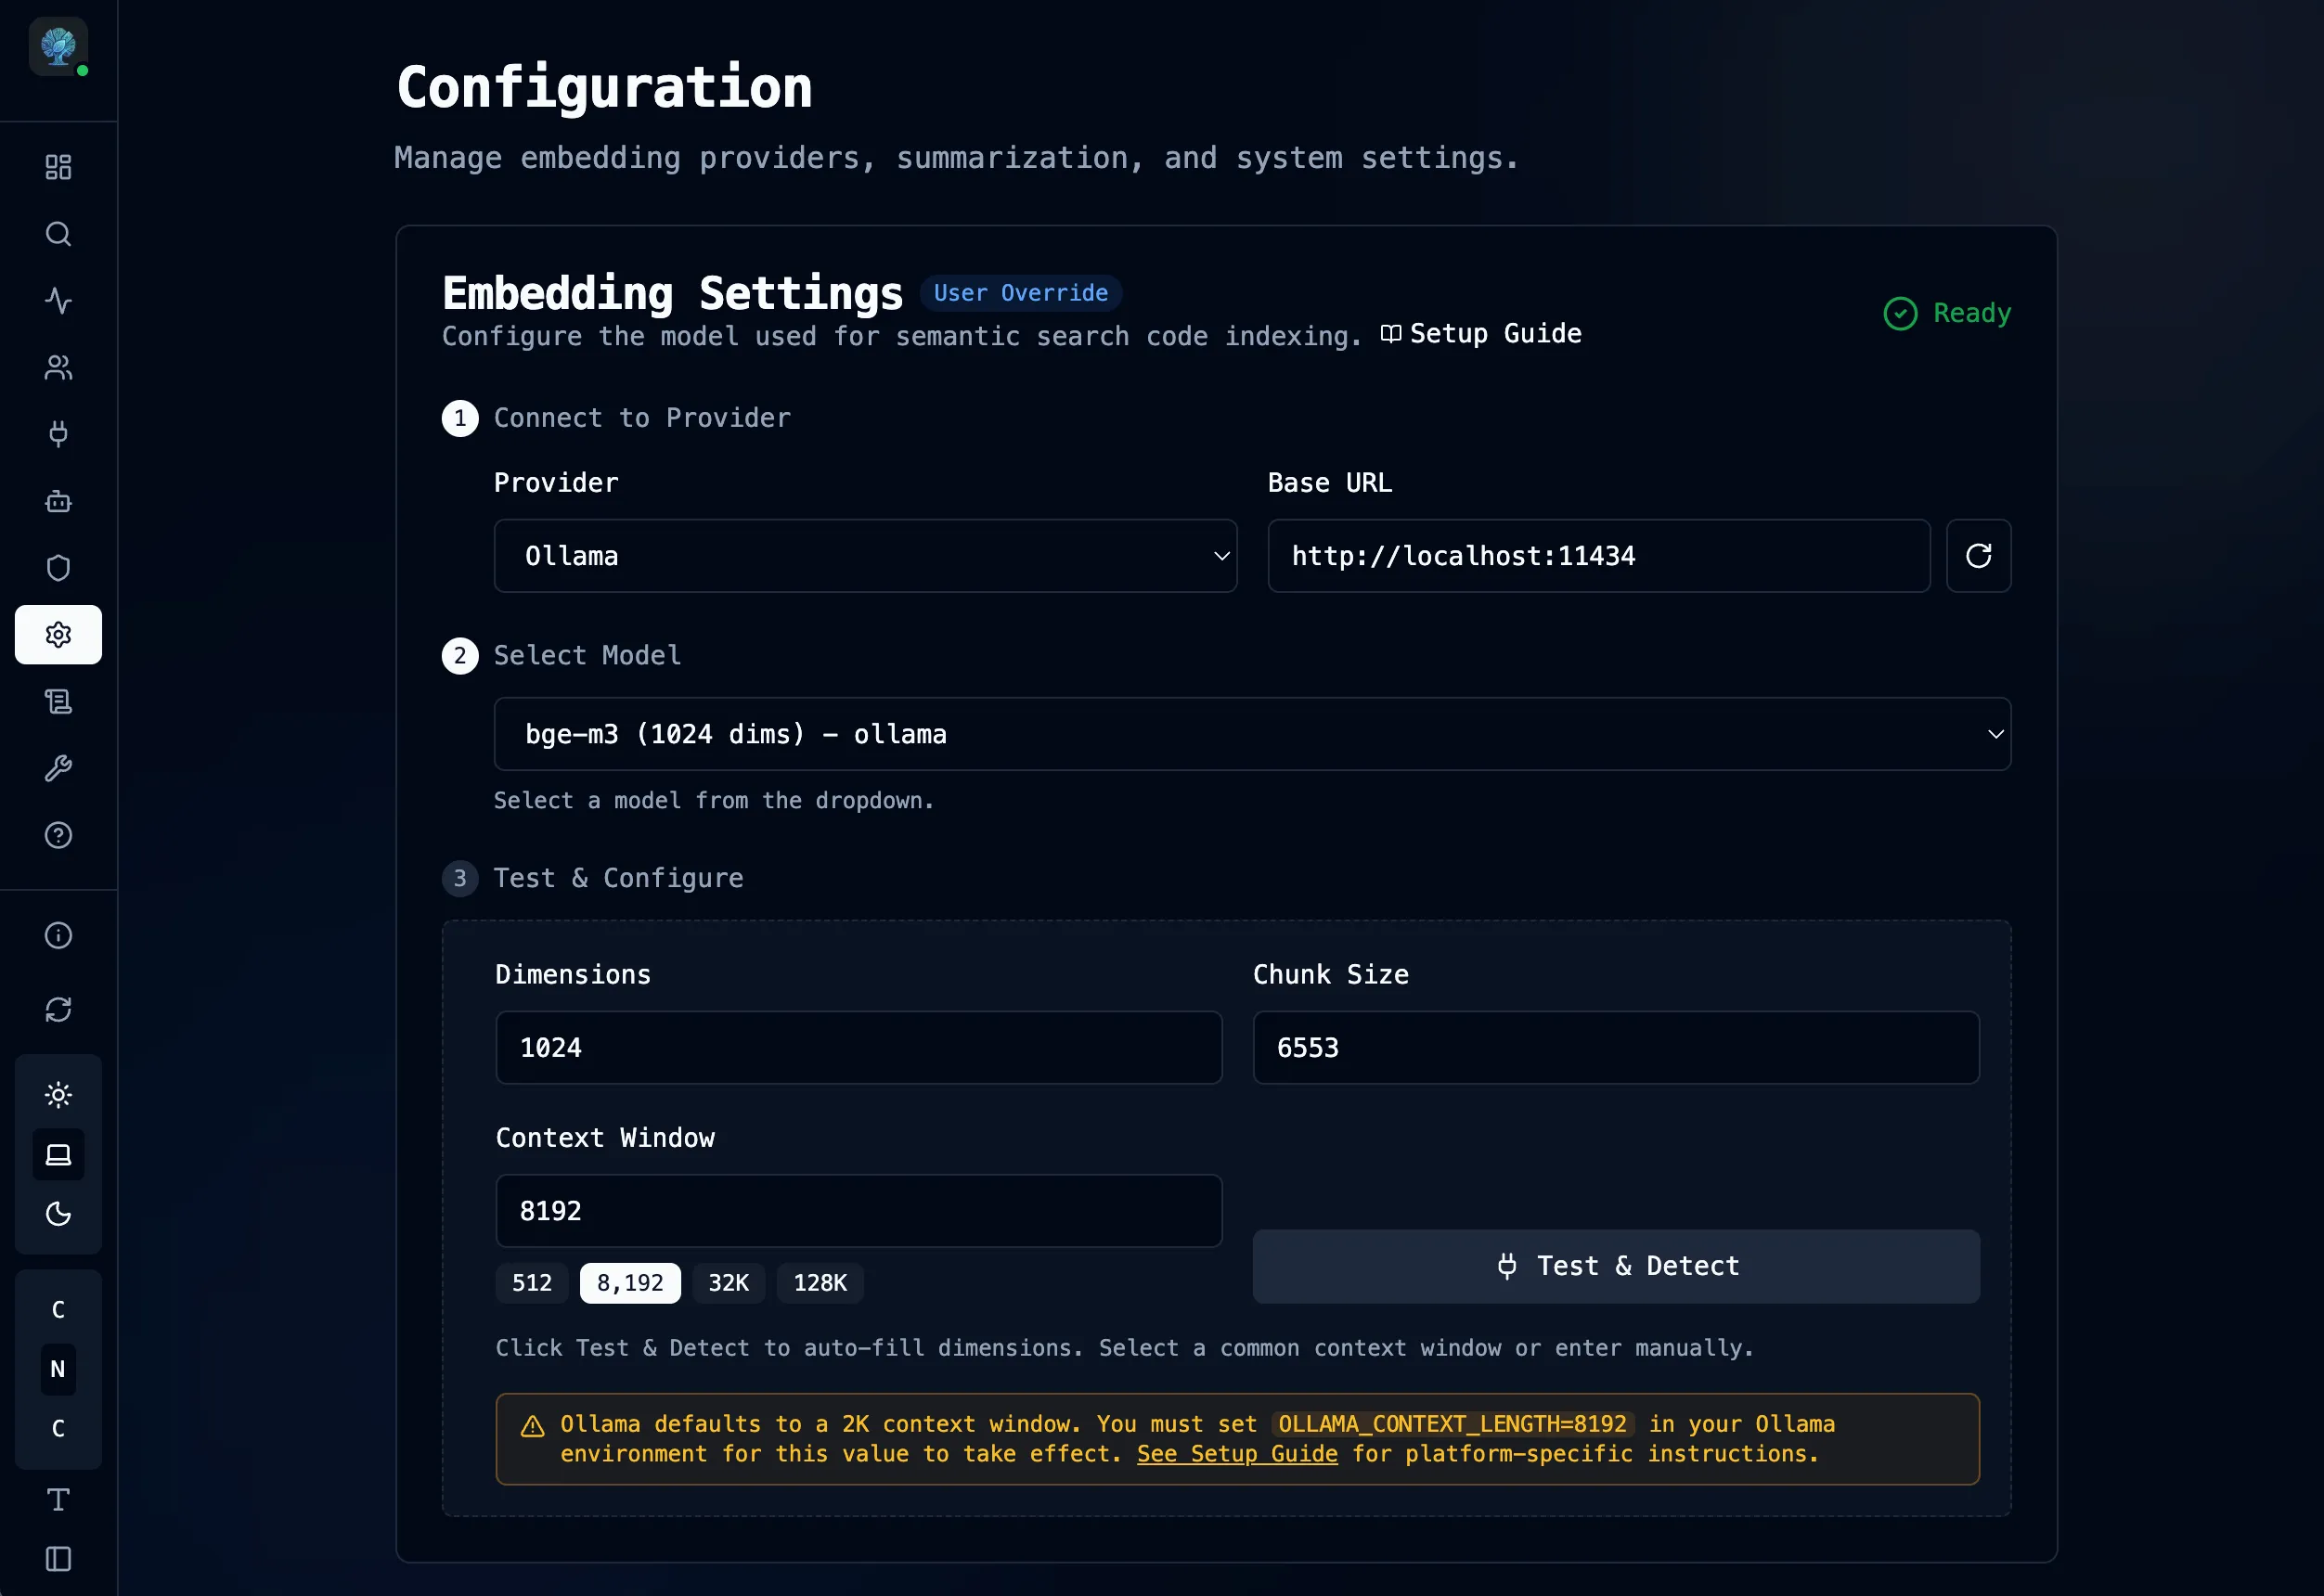This screenshot has height=1596, width=2324.
Task: Switch to light theme with sun icon
Action: point(58,1095)
